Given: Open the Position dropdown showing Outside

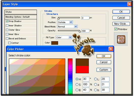Looking at the screenshot, I should click(x=65, y=22).
